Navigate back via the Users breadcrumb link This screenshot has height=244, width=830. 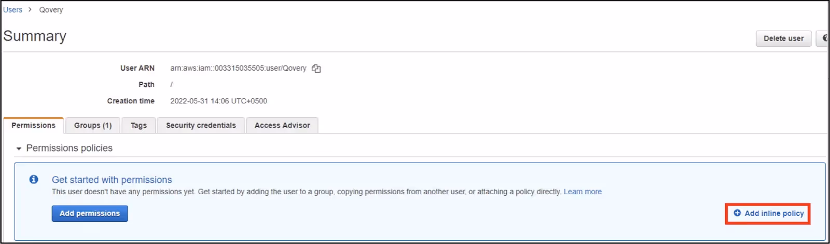[12, 9]
